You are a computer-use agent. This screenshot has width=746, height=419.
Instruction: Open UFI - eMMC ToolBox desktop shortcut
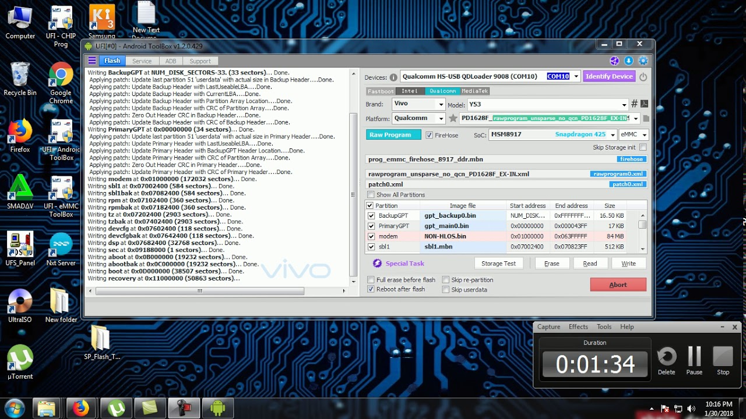click(61, 197)
